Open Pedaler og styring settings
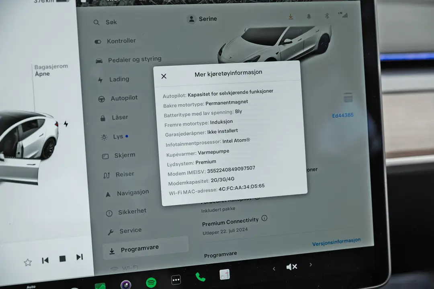Image resolution: width=434 pixels, height=289 pixels. (x=129, y=59)
